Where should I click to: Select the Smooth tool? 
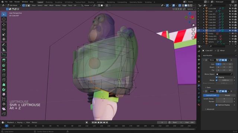pos(4,94)
